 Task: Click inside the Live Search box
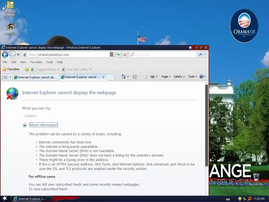163,55
